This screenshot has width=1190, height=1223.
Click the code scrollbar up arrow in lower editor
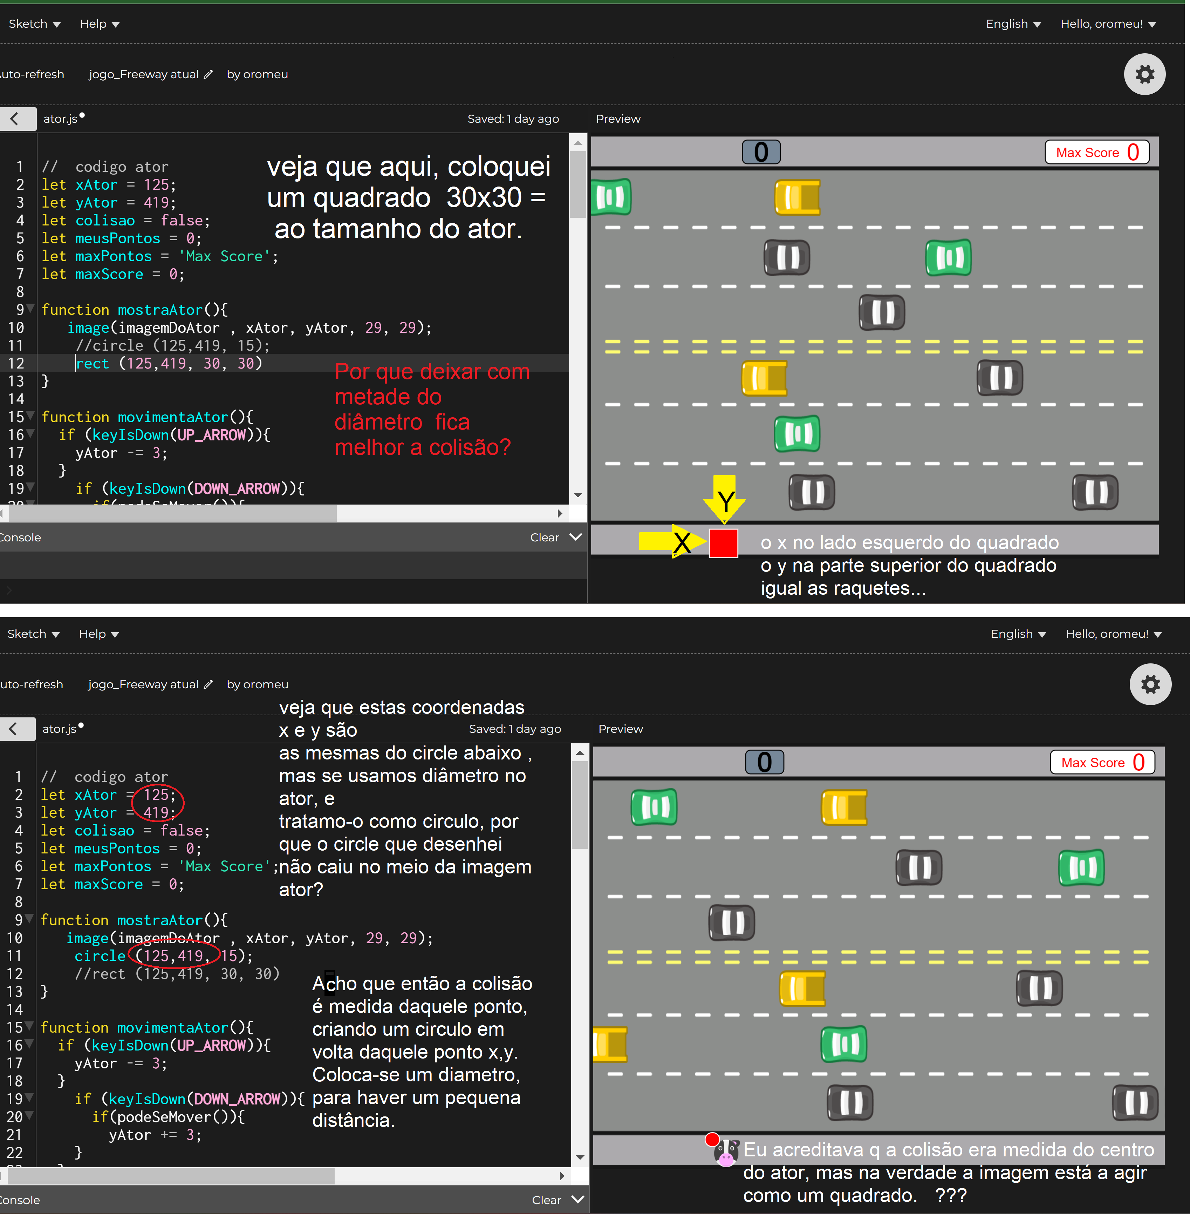coord(580,753)
